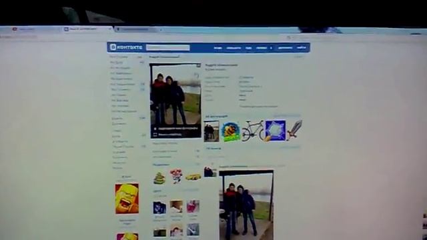Open the pink friend avatar
This screenshot has width=427, height=240.
[193, 207]
